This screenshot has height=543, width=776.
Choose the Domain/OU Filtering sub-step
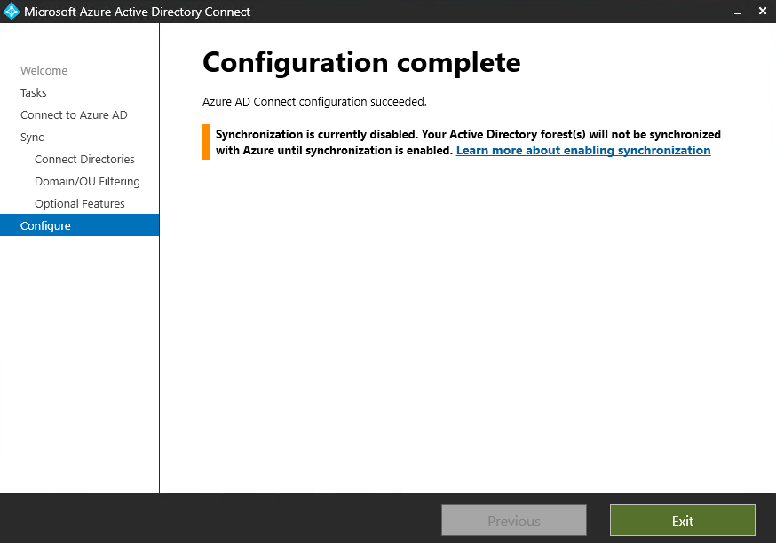tap(87, 181)
